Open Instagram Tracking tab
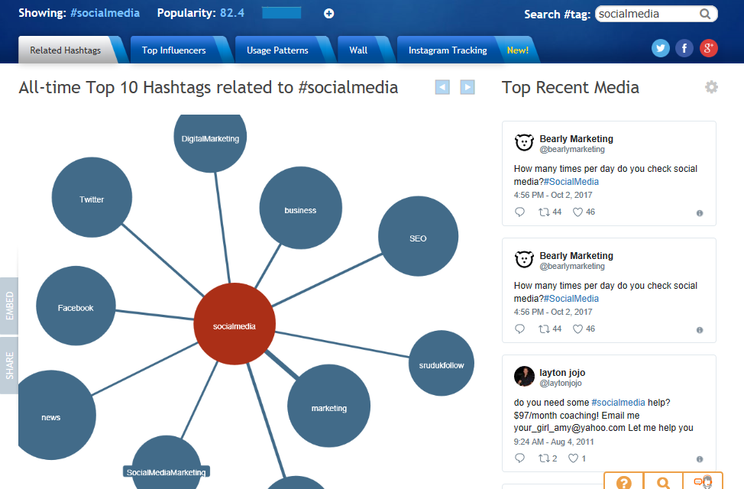Viewport: 744px width, 489px height. click(x=448, y=50)
